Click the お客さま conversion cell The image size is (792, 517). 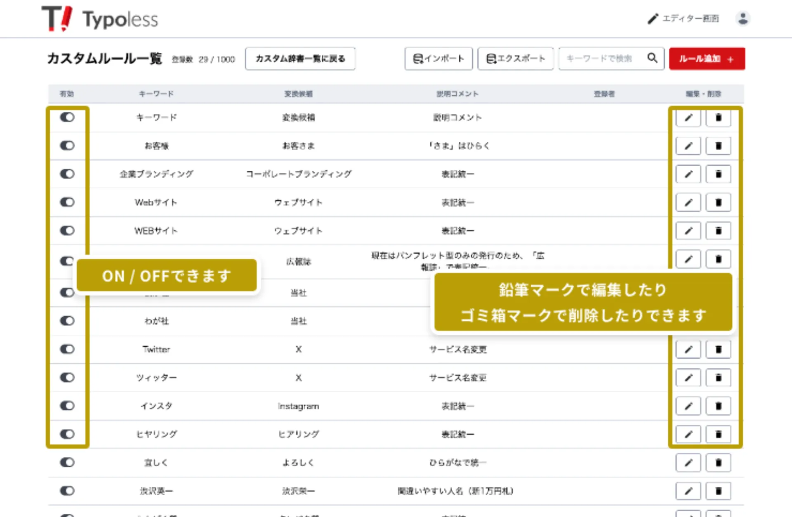click(x=299, y=146)
